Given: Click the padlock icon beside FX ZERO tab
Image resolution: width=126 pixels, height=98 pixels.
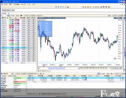Looking at the screenshot, I should (9, 13).
